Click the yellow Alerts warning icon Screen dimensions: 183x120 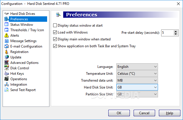tap(7, 36)
